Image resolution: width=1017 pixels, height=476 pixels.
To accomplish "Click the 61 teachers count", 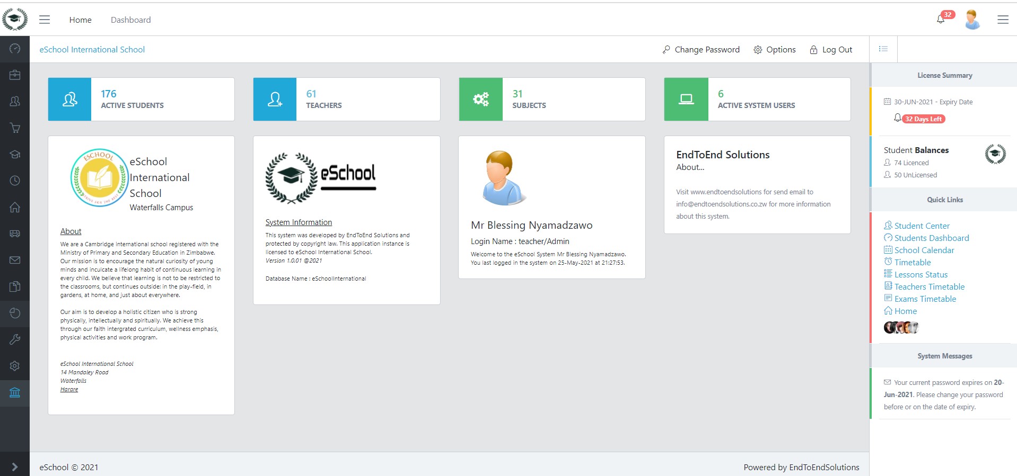I will (x=311, y=94).
